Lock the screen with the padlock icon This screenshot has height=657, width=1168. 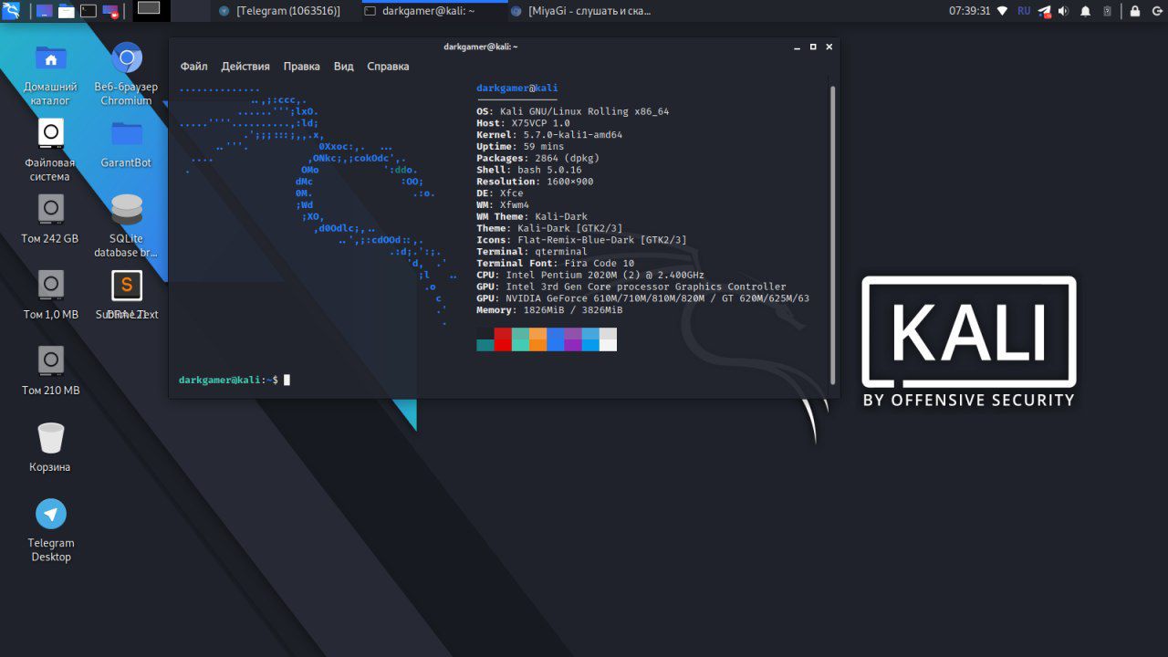1135,11
